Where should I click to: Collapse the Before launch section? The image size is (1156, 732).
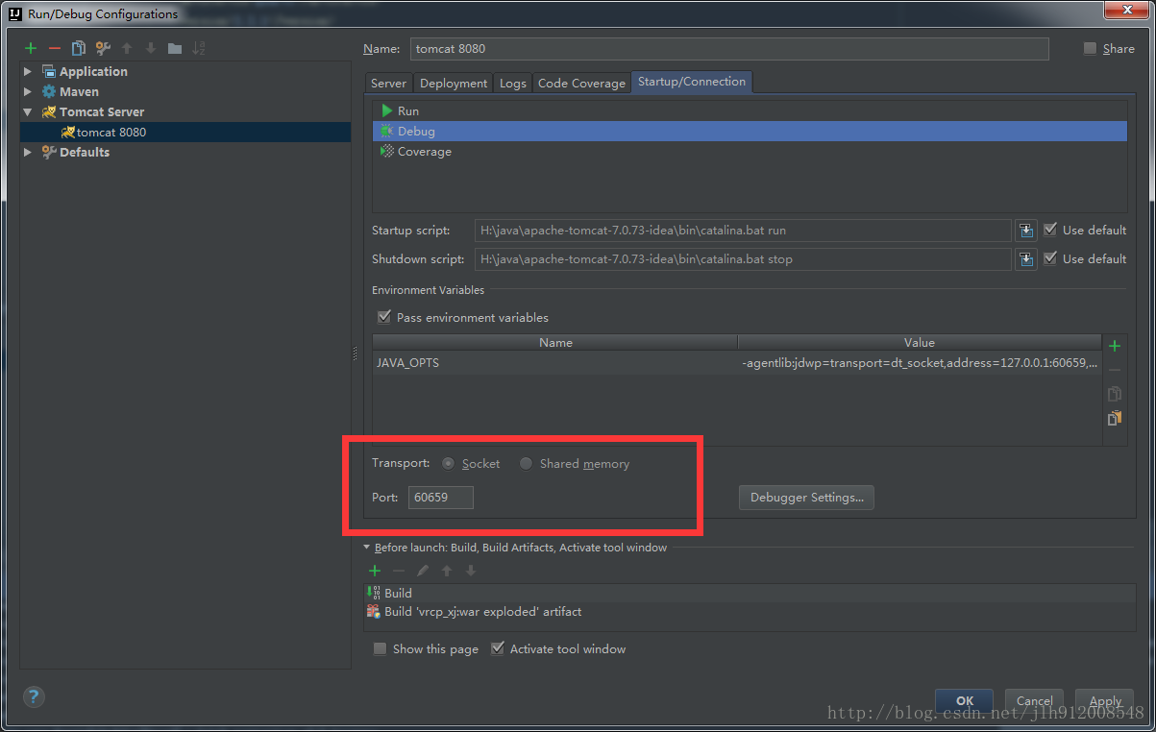(x=366, y=548)
